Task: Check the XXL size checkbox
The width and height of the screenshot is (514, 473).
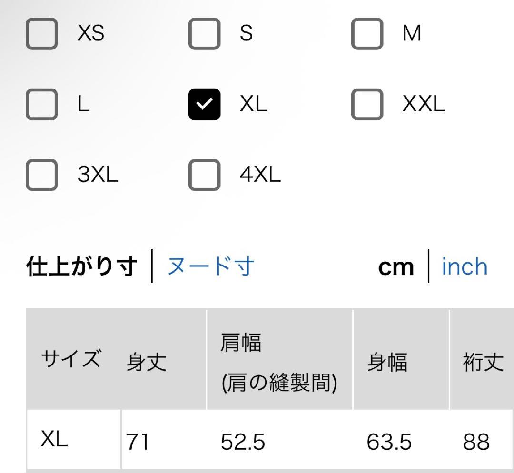Action: click(367, 104)
